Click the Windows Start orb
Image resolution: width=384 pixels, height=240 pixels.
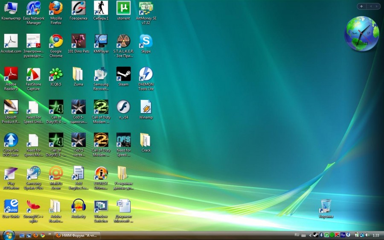tap(9, 235)
